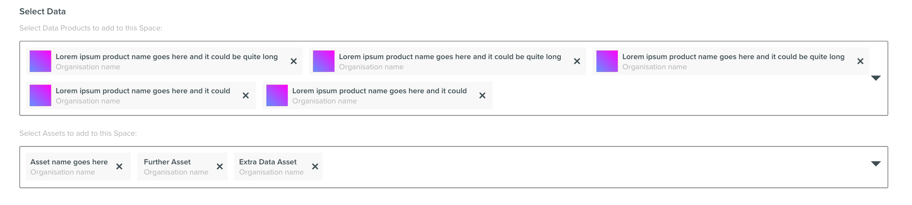Remove the 'Extra Data Asset' chip
Image resolution: width=912 pixels, height=205 pixels.
[x=315, y=167]
